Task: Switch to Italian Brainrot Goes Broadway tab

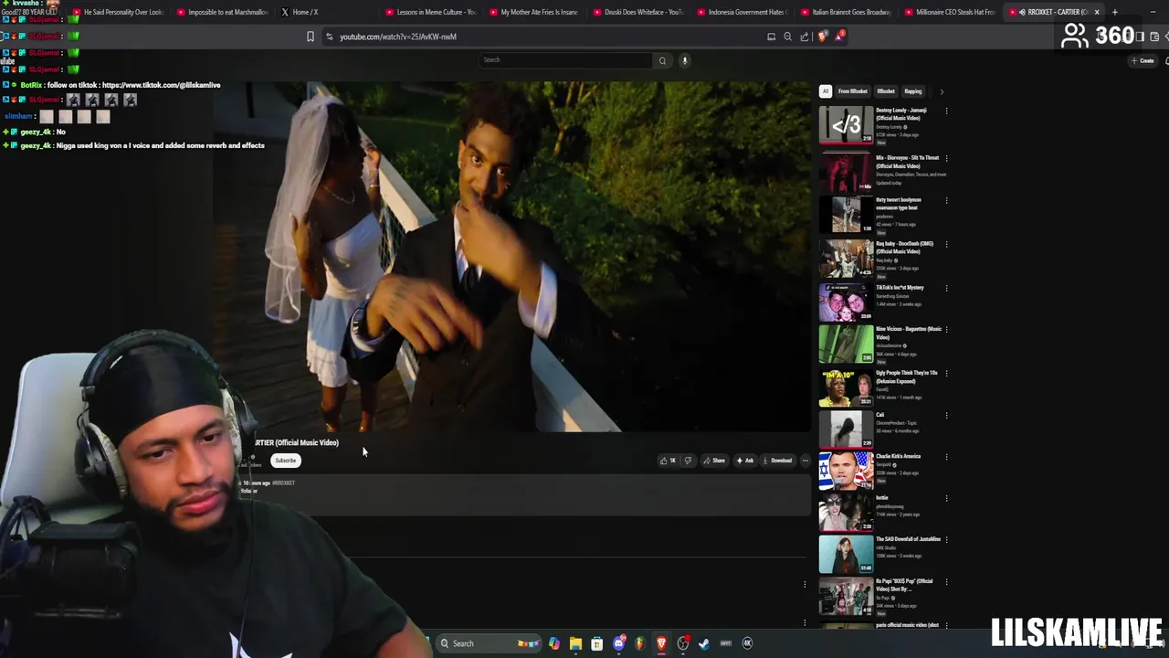Action: point(847,12)
